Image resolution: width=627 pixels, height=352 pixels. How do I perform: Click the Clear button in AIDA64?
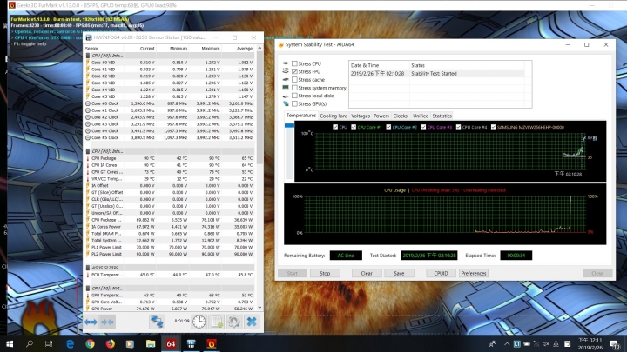pos(367,273)
